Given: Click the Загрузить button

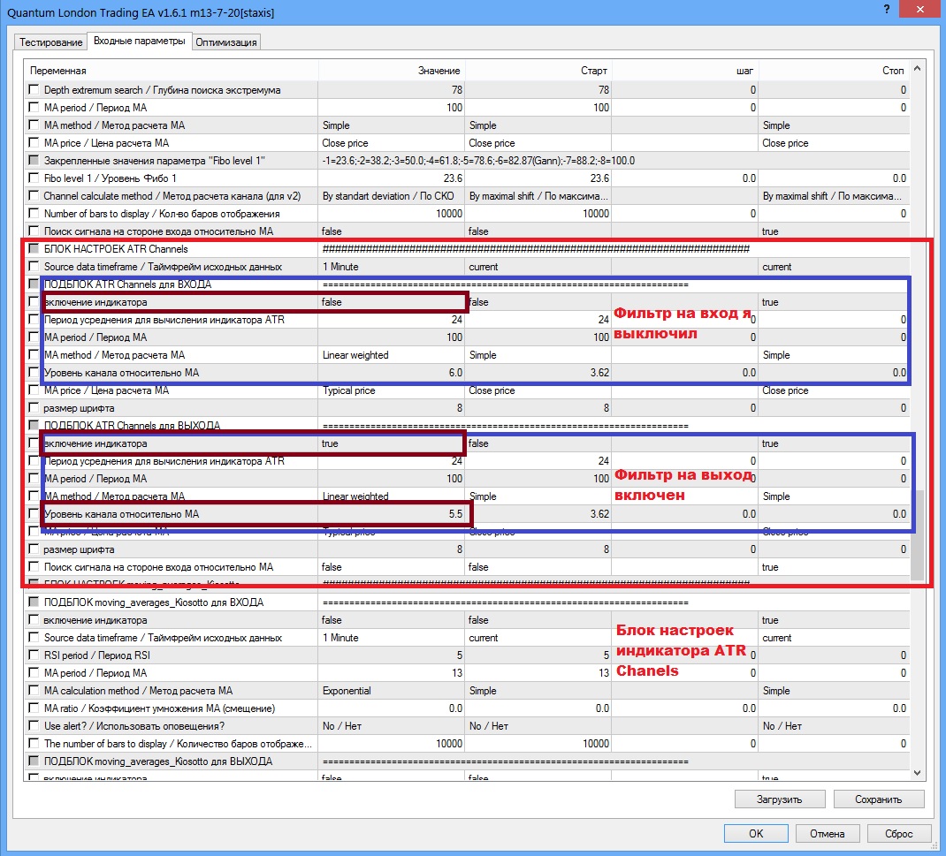Looking at the screenshot, I should [780, 799].
